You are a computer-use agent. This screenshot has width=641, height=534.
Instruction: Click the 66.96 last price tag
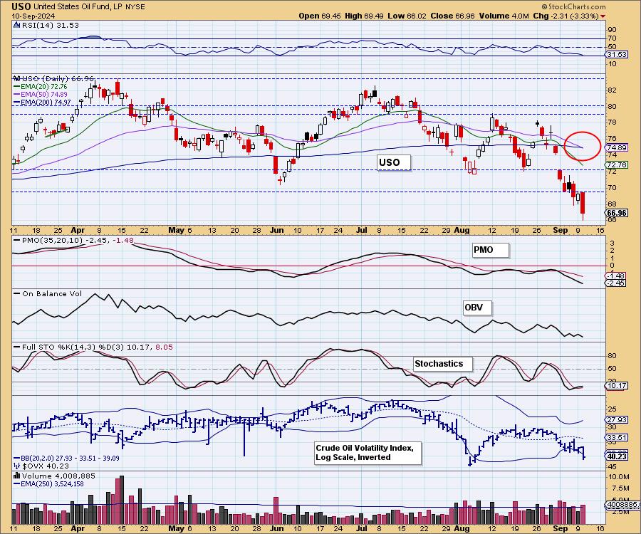coord(617,213)
